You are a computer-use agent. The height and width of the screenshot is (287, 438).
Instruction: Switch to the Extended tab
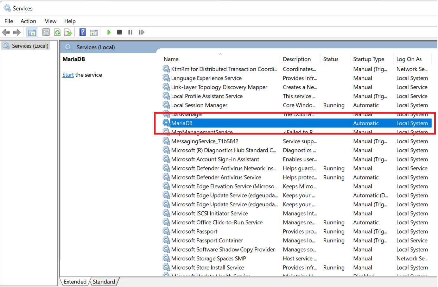75,282
